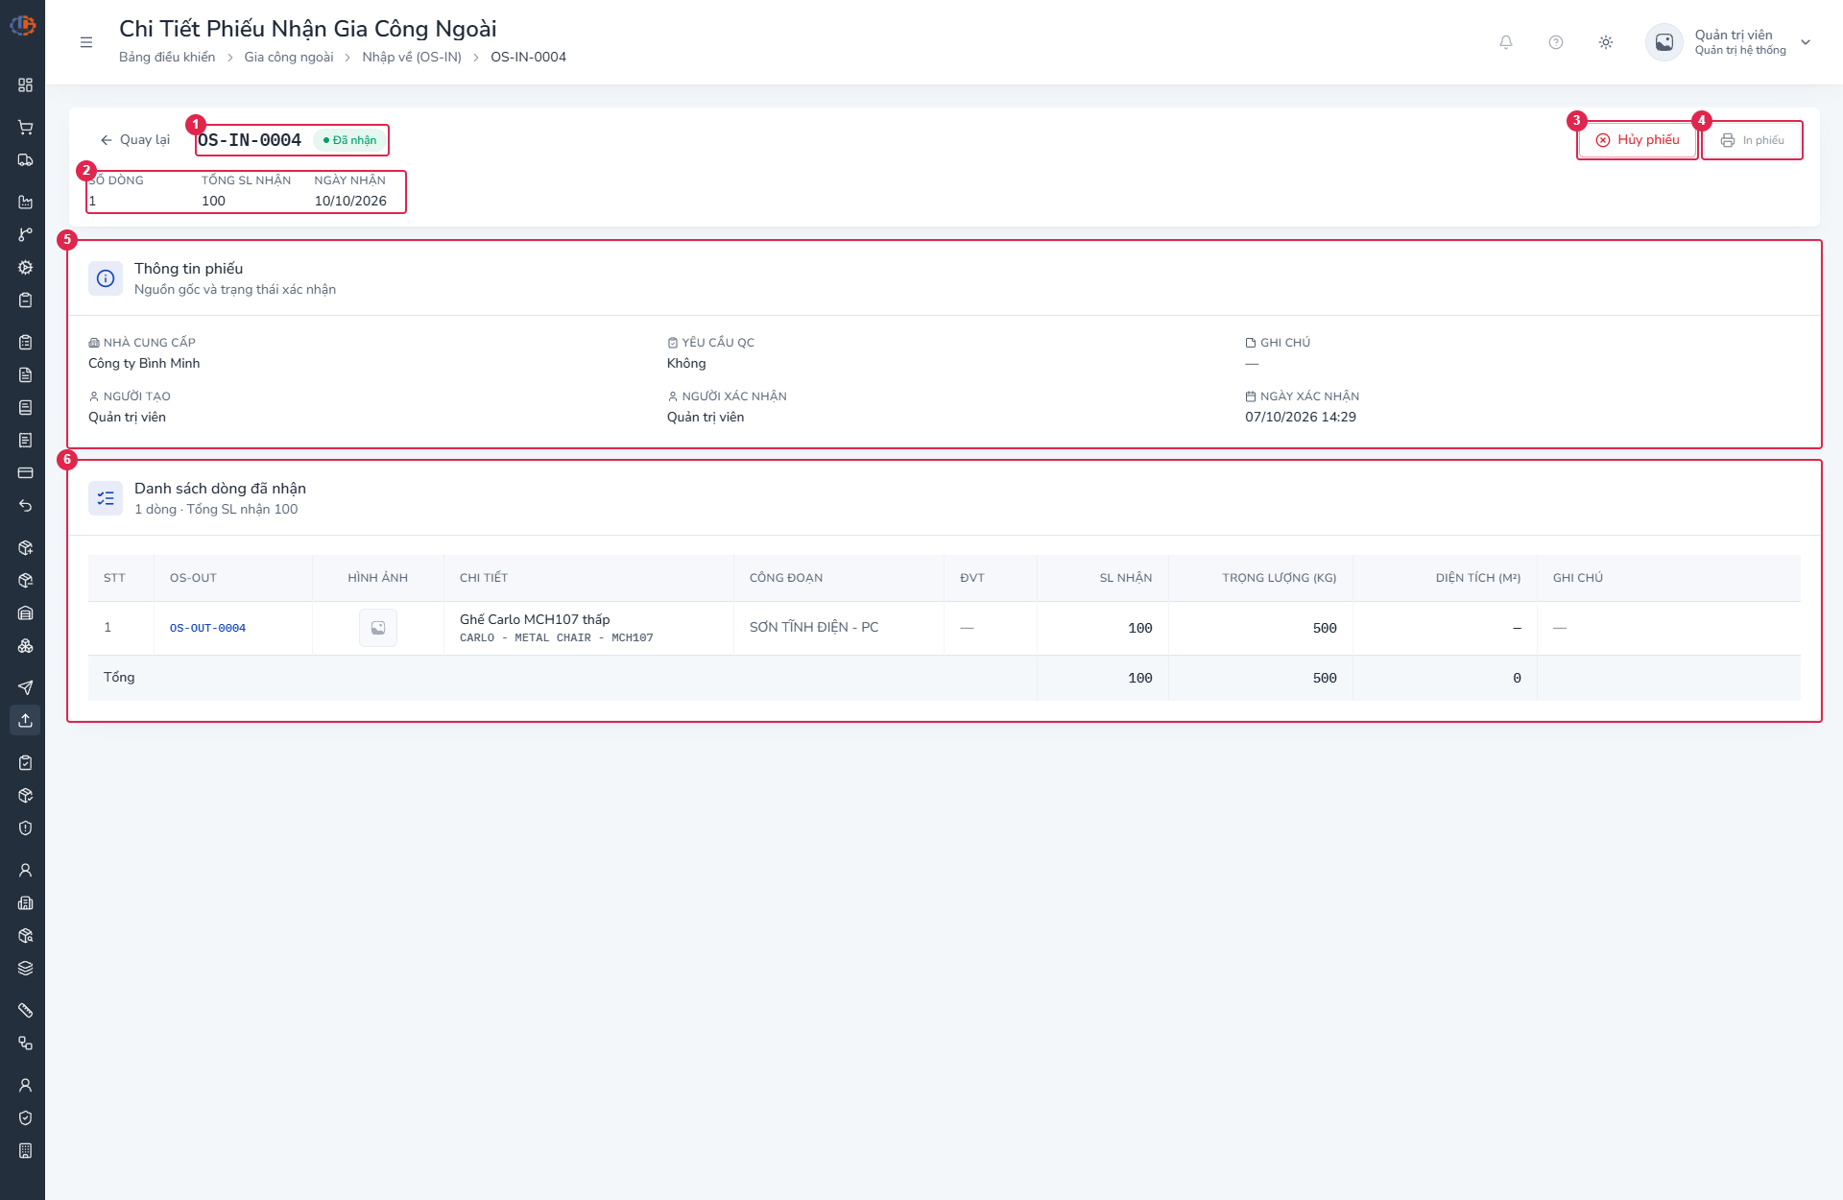Open Nhập về (OS-IN) breadcrumb

(x=412, y=58)
